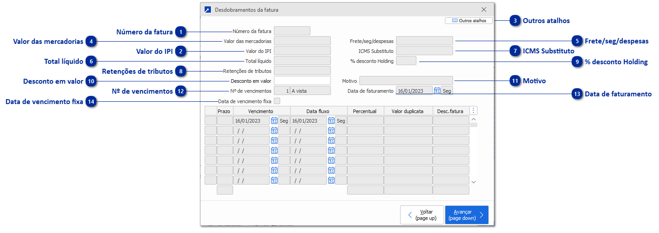Click the Percentual column header

click(365, 111)
